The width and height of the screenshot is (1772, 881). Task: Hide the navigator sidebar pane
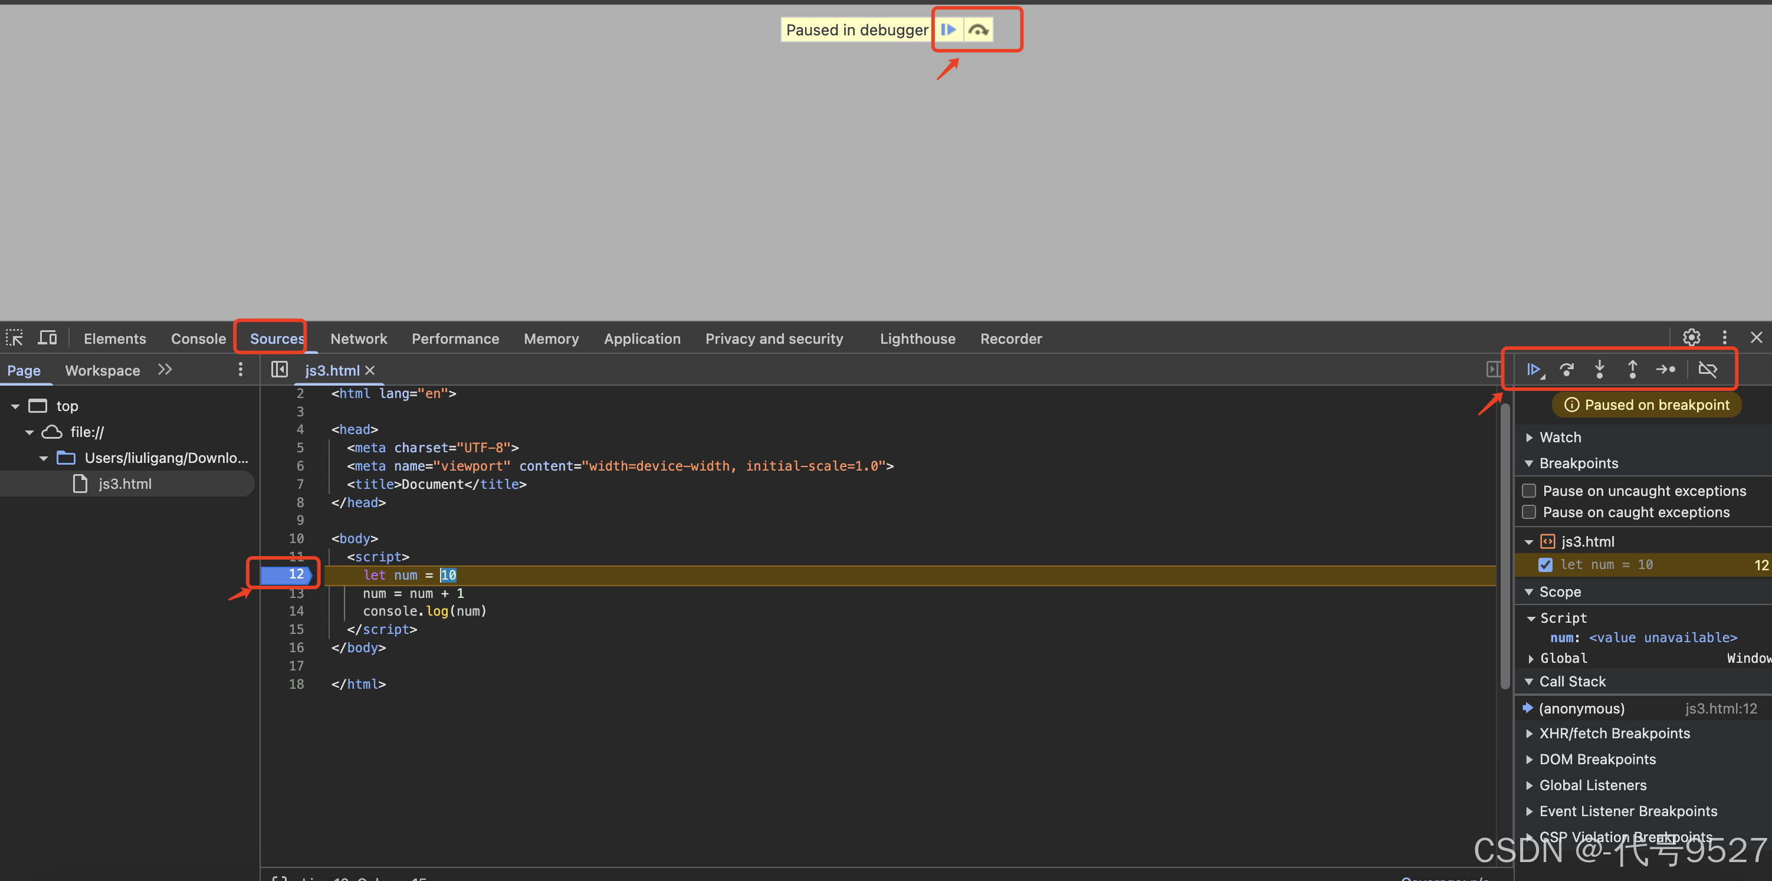tap(279, 369)
